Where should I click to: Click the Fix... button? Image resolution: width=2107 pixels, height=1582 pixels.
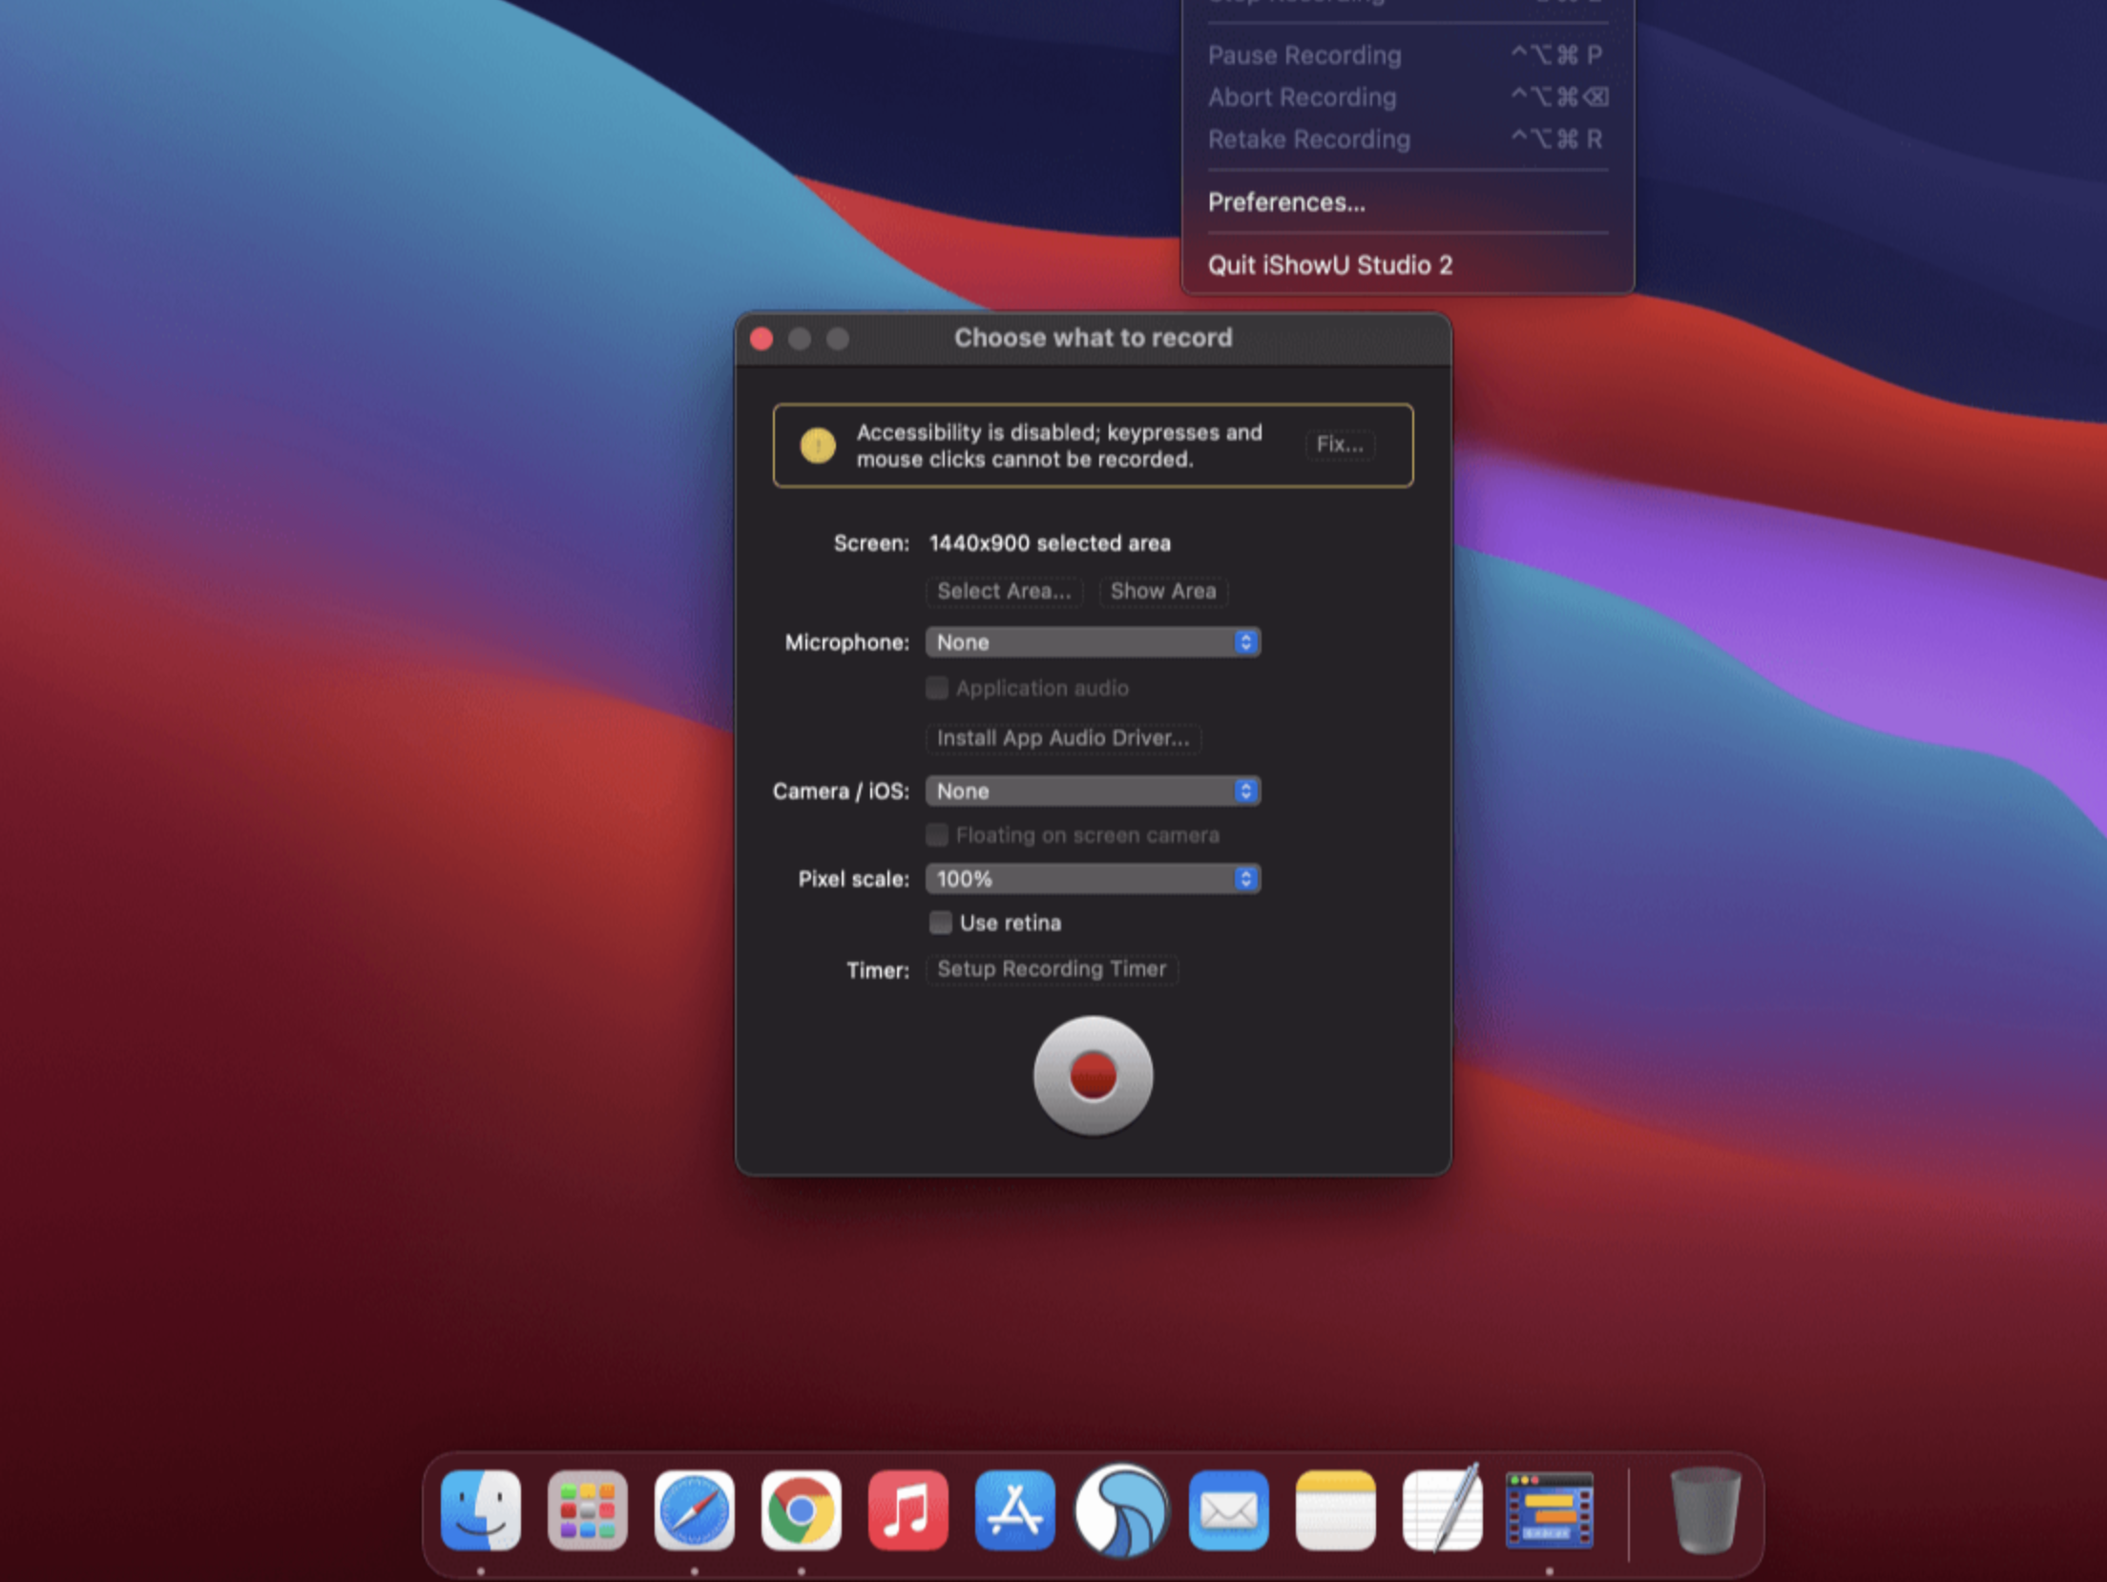1340,445
